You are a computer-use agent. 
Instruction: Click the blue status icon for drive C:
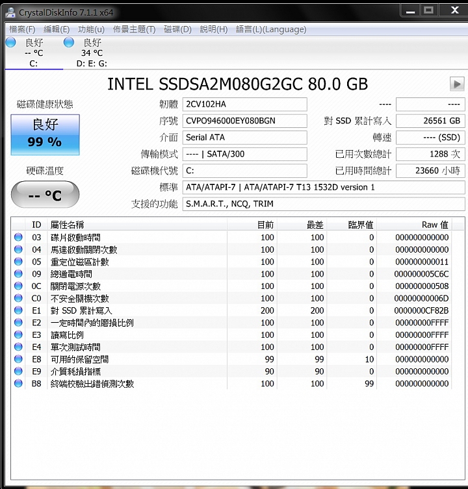(x=11, y=42)
